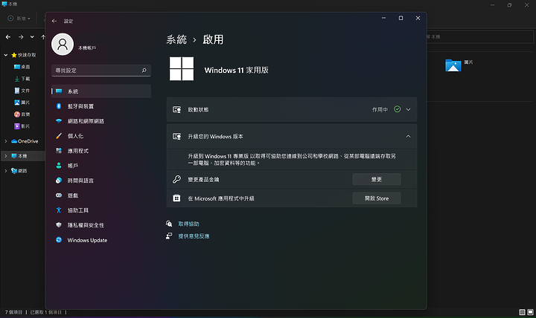Select 影片 in Explorer navigation pane

pyautogui.click(x=22, y=126)
